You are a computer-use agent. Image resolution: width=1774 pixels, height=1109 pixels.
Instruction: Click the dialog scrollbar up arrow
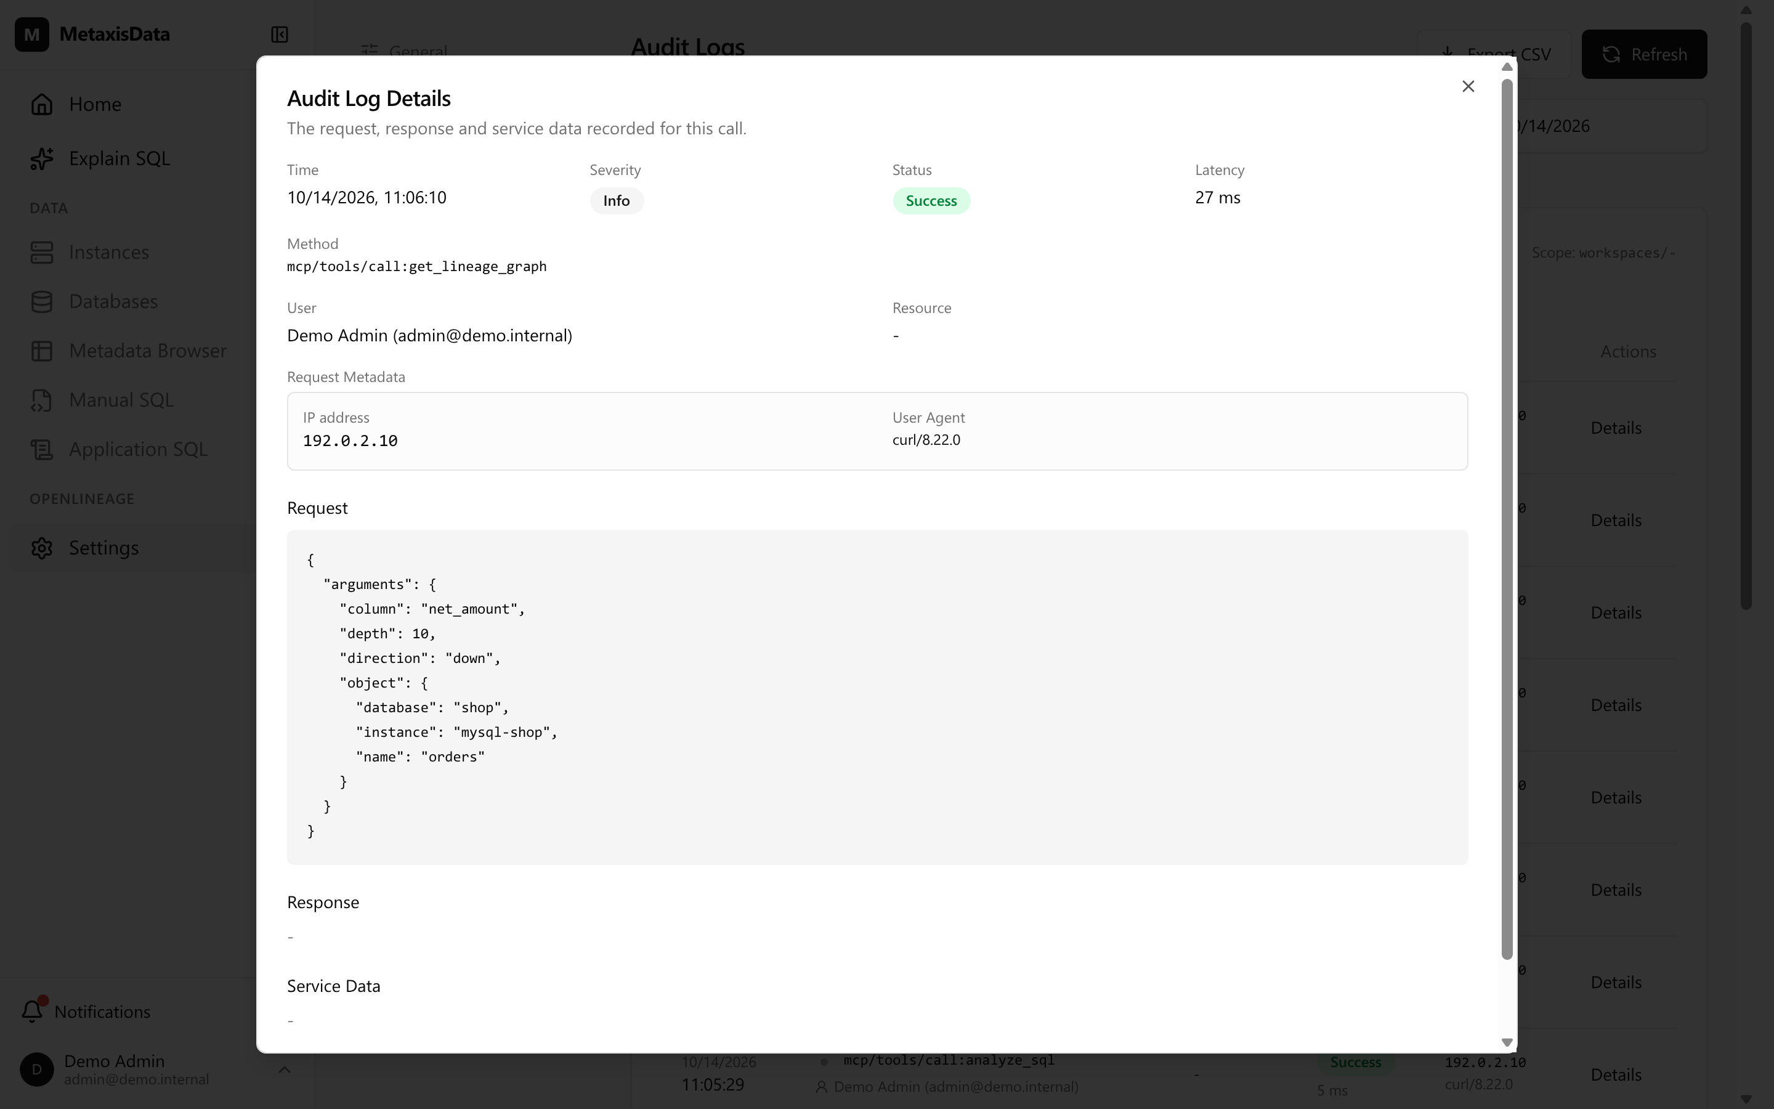tap(1507, 67)
